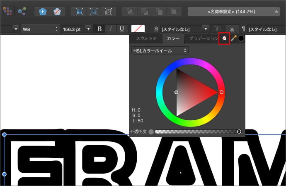
Task: Click the share icon in the top toolbar
Action: [x=22, y=12]
